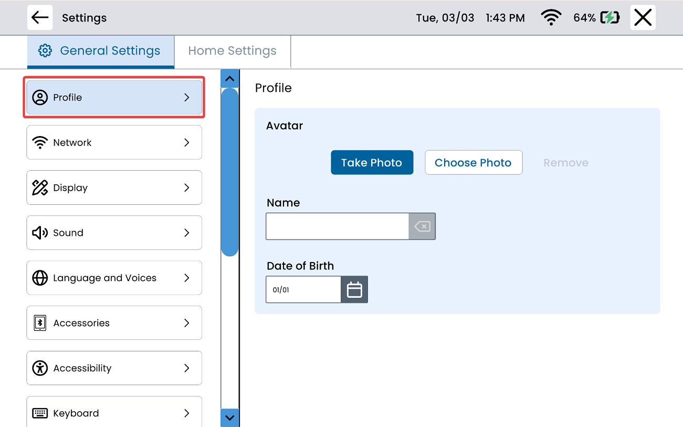Image resolution: width=683 pixels, height=427 pixels.
Task: Click the sidebar scrollbar thumb
Action: [x=229, y=172]
